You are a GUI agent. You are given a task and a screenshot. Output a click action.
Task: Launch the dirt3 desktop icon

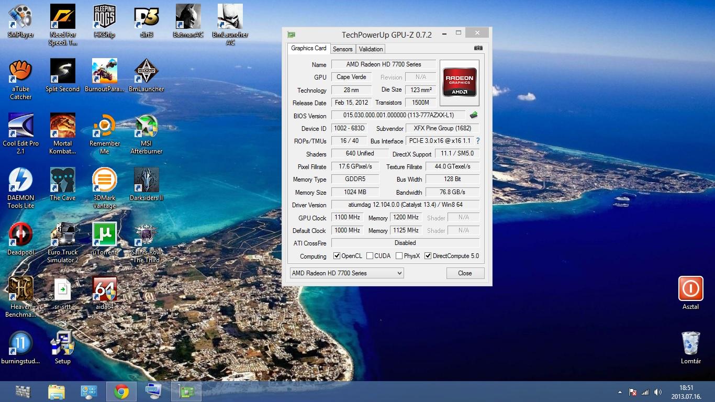147,21
